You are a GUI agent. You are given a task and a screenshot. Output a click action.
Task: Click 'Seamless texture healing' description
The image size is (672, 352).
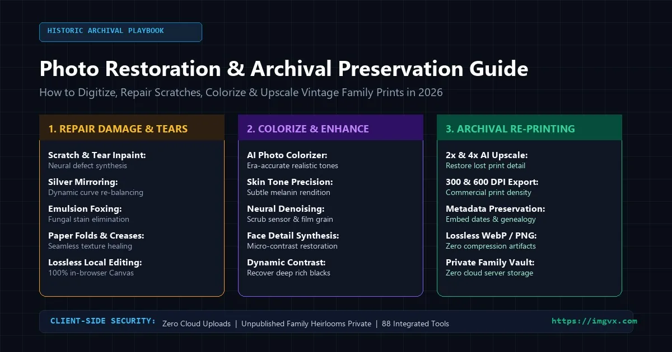(90, 246)
